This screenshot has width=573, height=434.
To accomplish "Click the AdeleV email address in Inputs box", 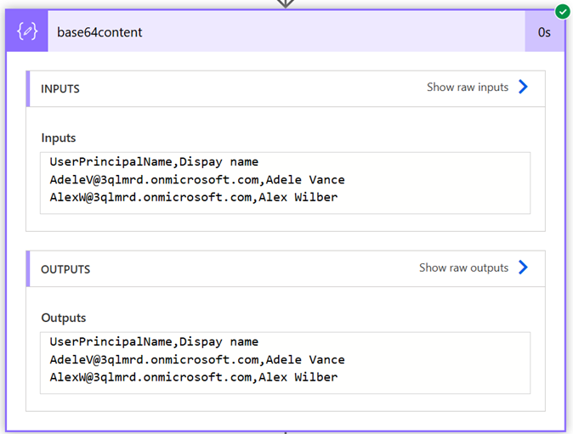I will [154, 179].
